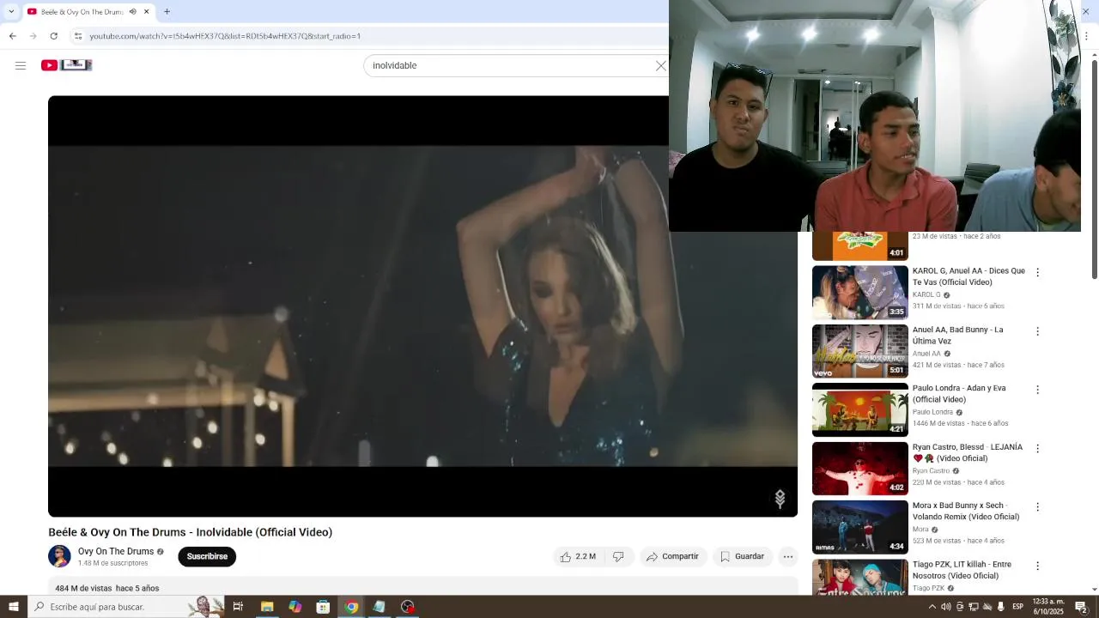Image resolution: width=1099 pixels, height=618 pixels.
Task: Open options menu for 'La Última Vez'
Action: point(1037,331)
